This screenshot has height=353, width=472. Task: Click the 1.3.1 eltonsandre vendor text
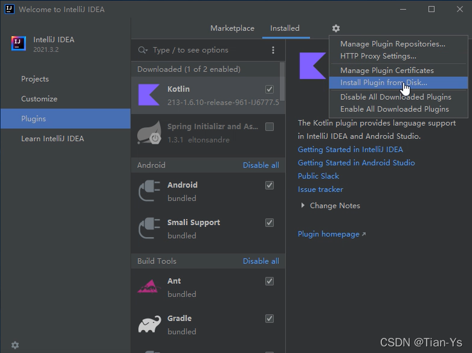[198, 140]
